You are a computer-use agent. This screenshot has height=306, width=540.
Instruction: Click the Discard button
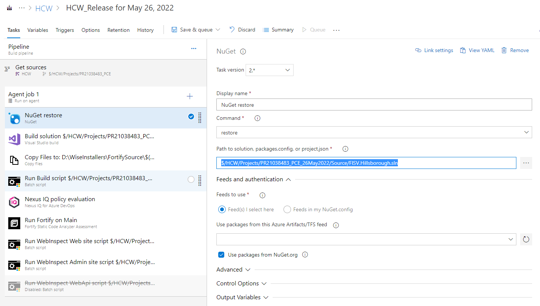click(242, 30)
